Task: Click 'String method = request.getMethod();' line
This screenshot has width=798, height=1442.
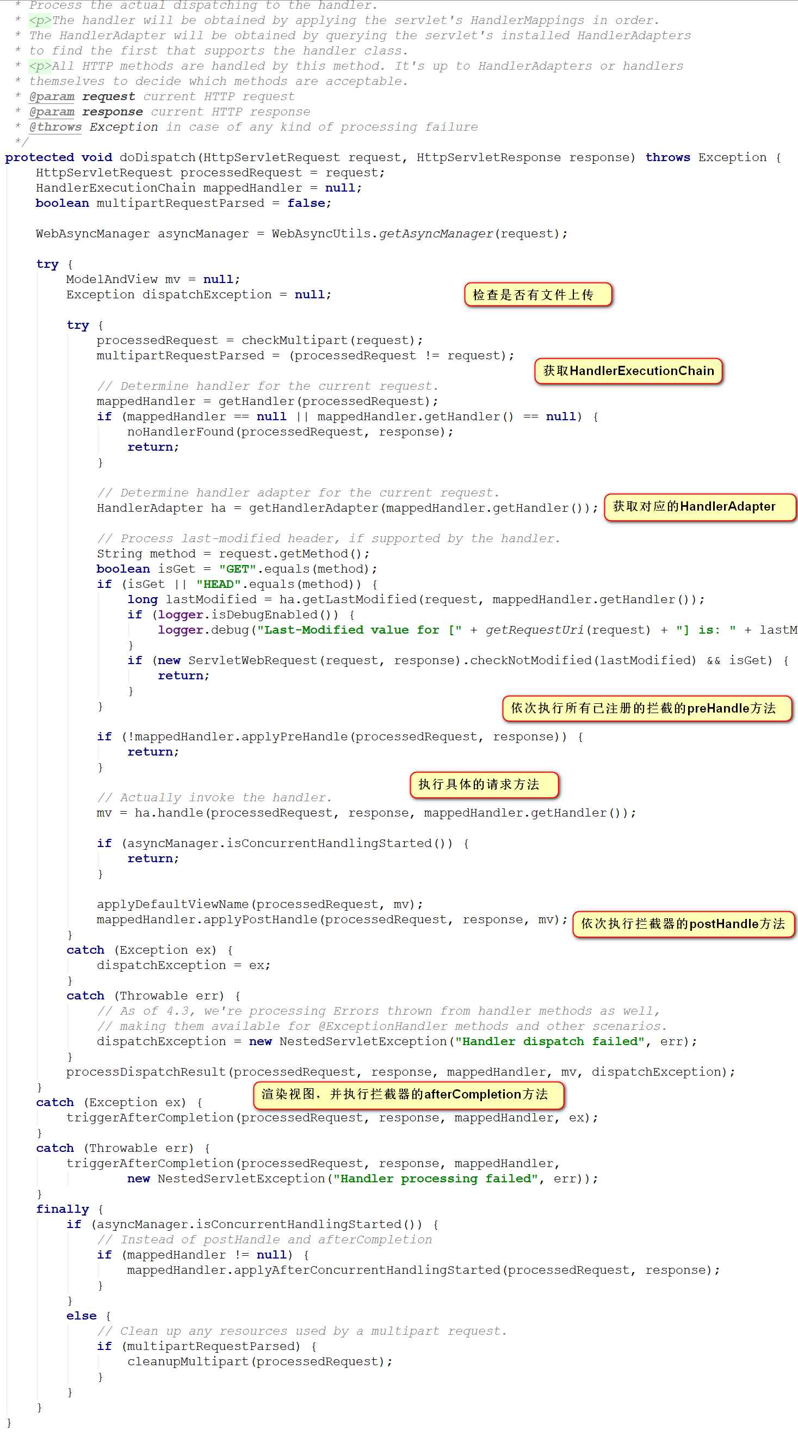Action: click(x=233, y=553)
